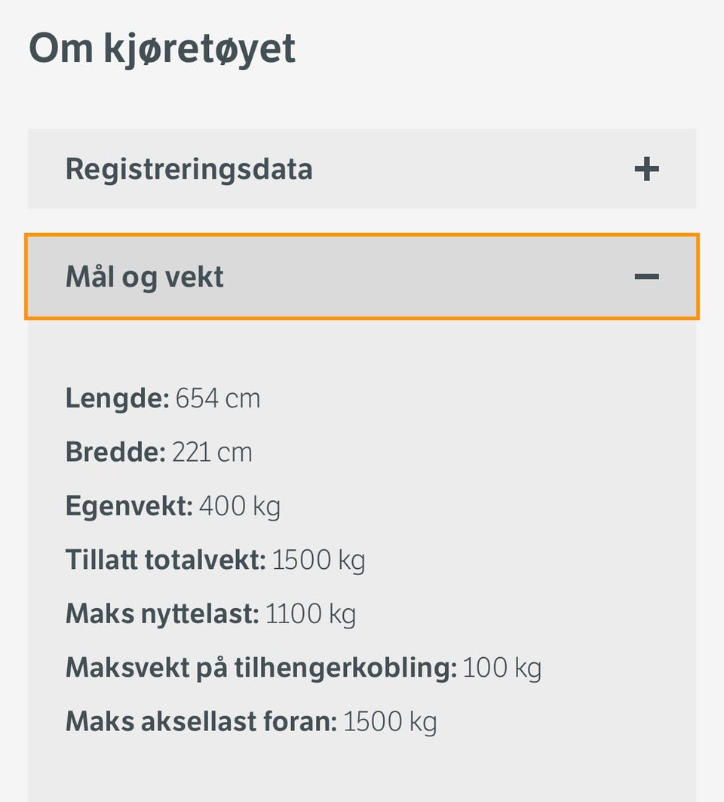Select the Tillatt totalvekt label

coord(165,560)
